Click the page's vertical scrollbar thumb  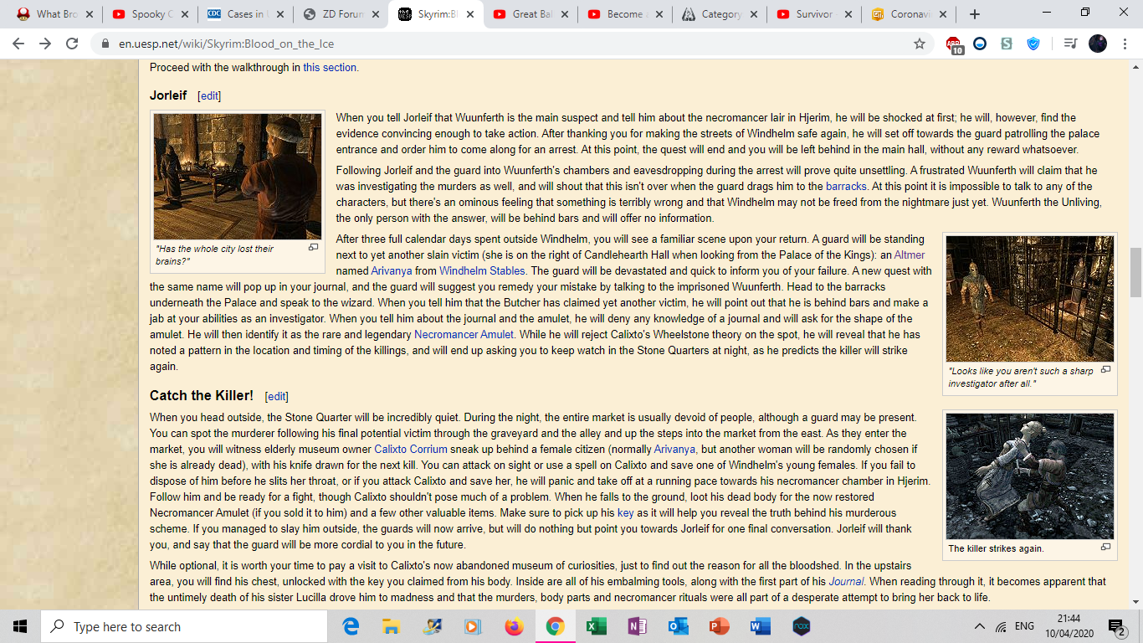pos(1136,272)
